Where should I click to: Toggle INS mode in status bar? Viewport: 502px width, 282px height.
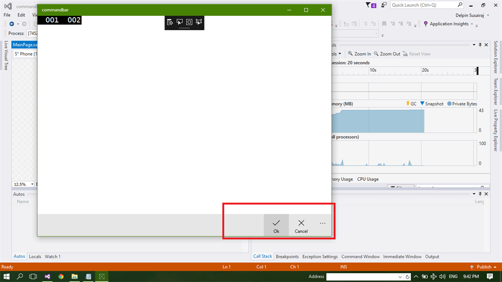(344, 267)
